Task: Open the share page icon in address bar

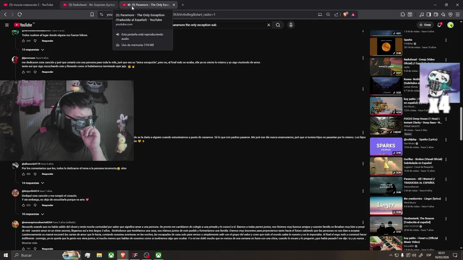Action: tap(336, 14)
